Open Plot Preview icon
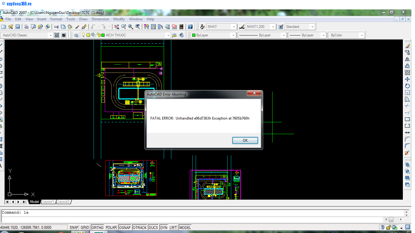 (33, 27)
